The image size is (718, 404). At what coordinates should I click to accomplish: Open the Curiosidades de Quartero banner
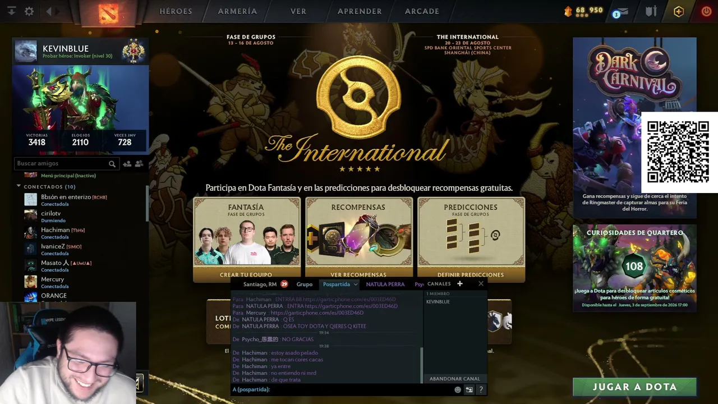point(634,268)
